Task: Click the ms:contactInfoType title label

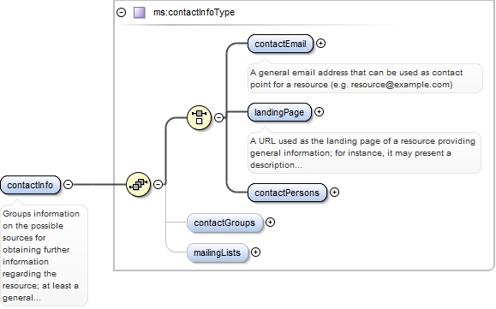Action: tap(194, 12)
